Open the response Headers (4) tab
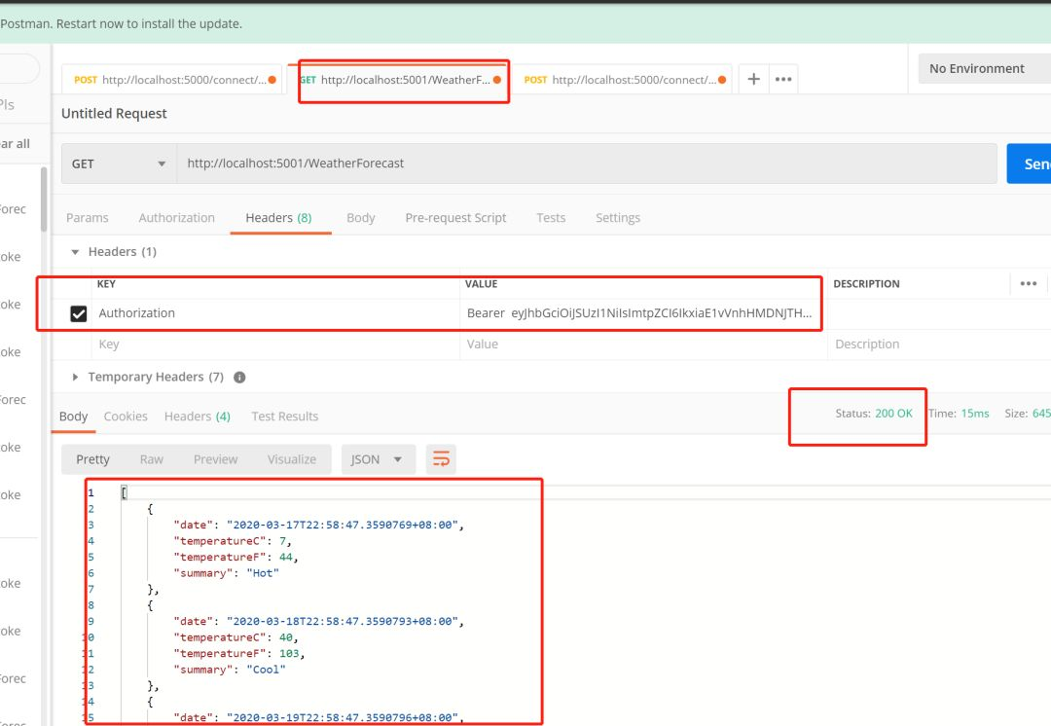The width and height of the screenshot is (1051, 726). click(197, 417)
